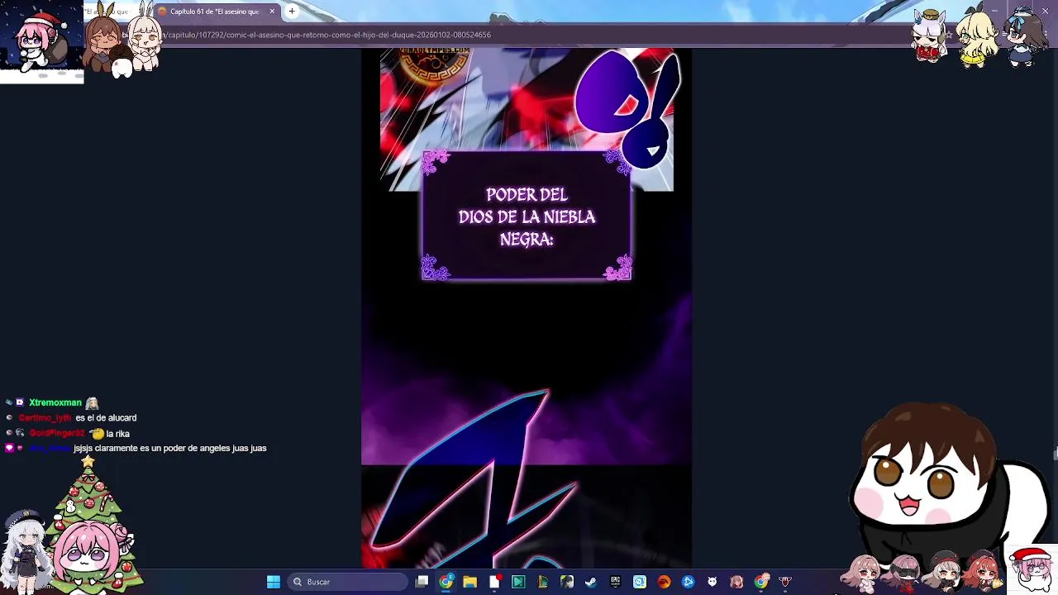Image resolution: width=1058 pixels, height=595 pixels.
Task: Click the Buscar taskbar search field
Action: pos(347,582)
